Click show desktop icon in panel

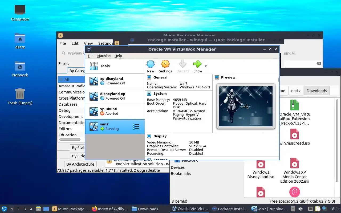pos(46,209)
